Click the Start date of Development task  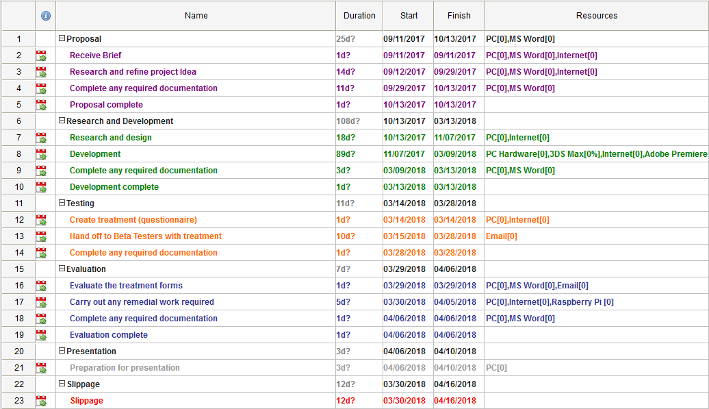(404, 154)
